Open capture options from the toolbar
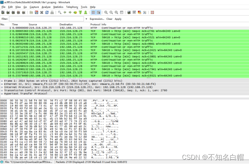This screenshot has width=249, height=164. point(8,12)
